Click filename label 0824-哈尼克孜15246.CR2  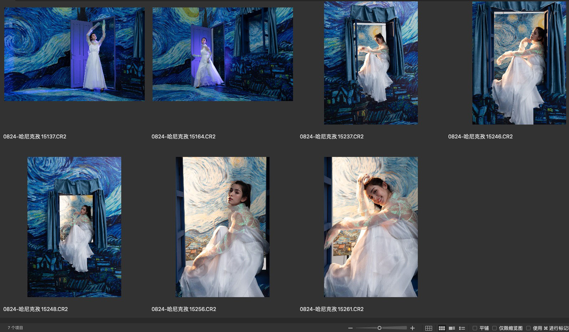click(480, 137)
